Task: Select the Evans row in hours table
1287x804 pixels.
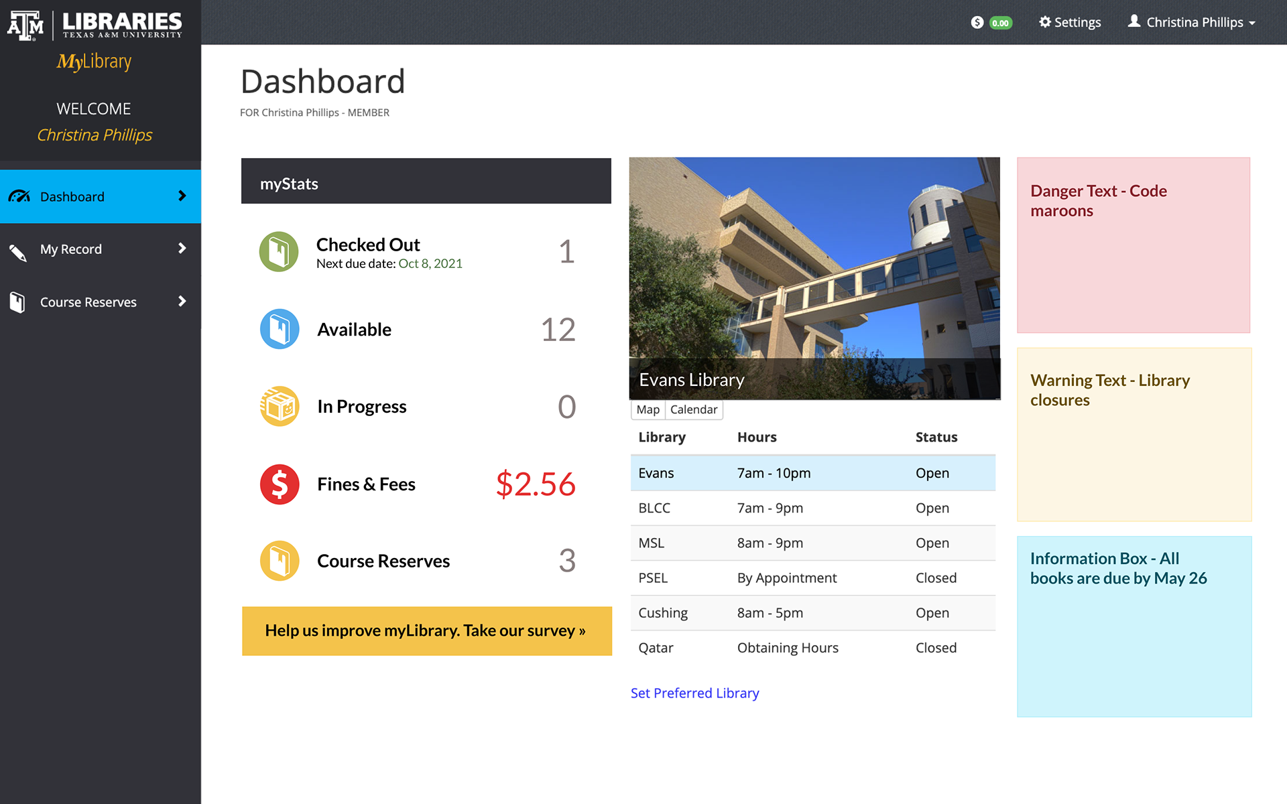Action: click(813, 473)
